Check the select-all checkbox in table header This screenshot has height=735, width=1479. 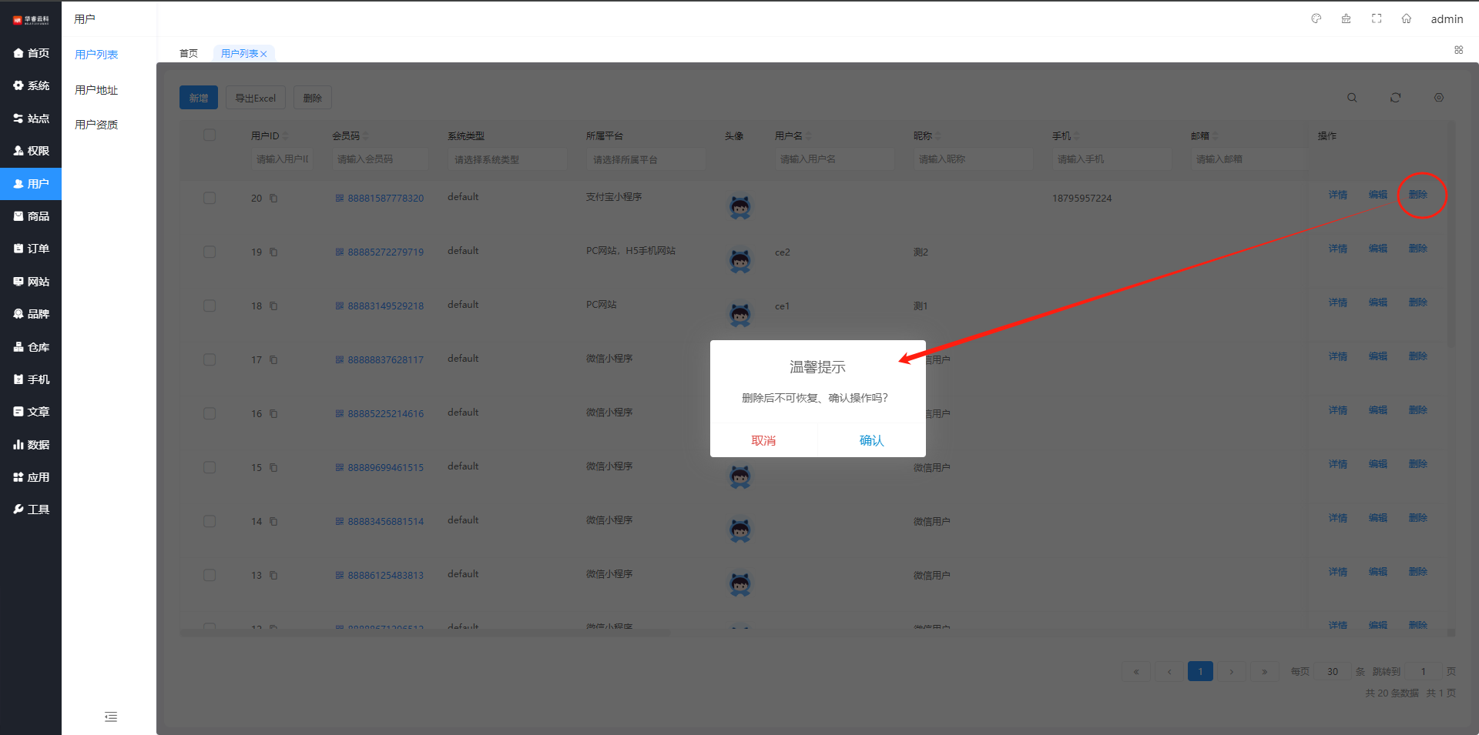[x=210, y=135]
